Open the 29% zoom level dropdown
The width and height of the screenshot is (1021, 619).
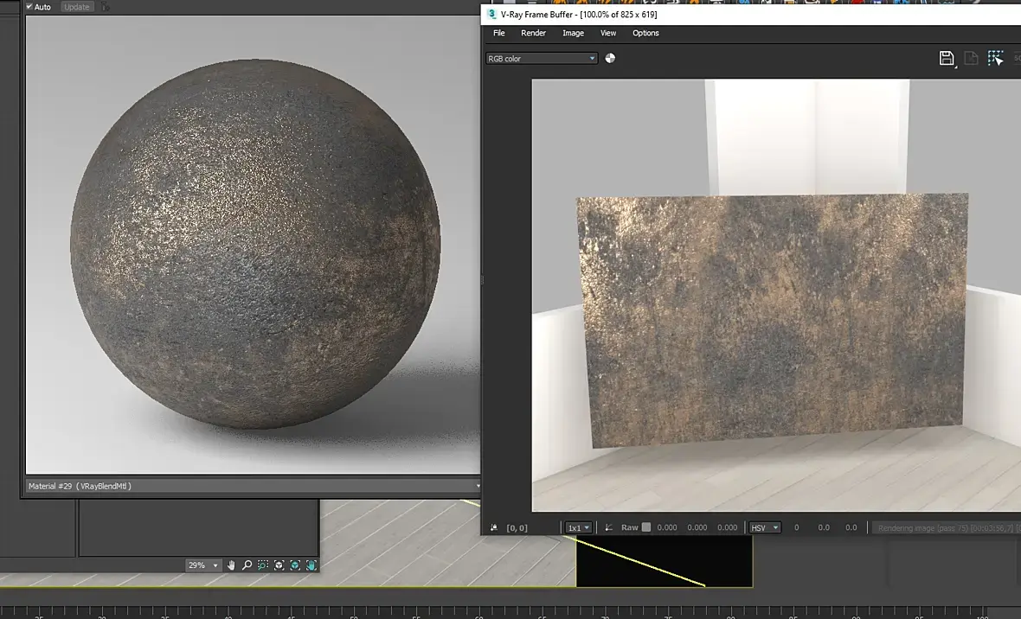coord(203,565)
